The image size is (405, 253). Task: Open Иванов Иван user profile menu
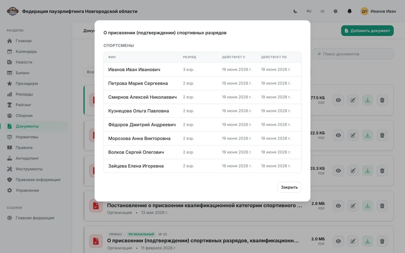coord(378,11)
